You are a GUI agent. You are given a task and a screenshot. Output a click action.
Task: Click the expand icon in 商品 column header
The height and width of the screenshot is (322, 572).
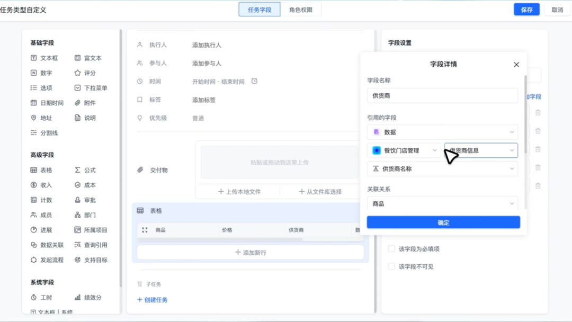[145, 230]
